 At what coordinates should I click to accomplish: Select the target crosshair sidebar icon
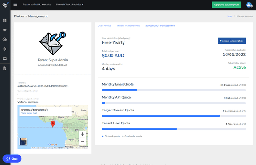(5, 49)
